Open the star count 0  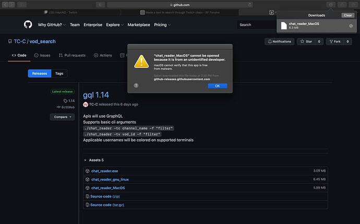coord(319,42)
